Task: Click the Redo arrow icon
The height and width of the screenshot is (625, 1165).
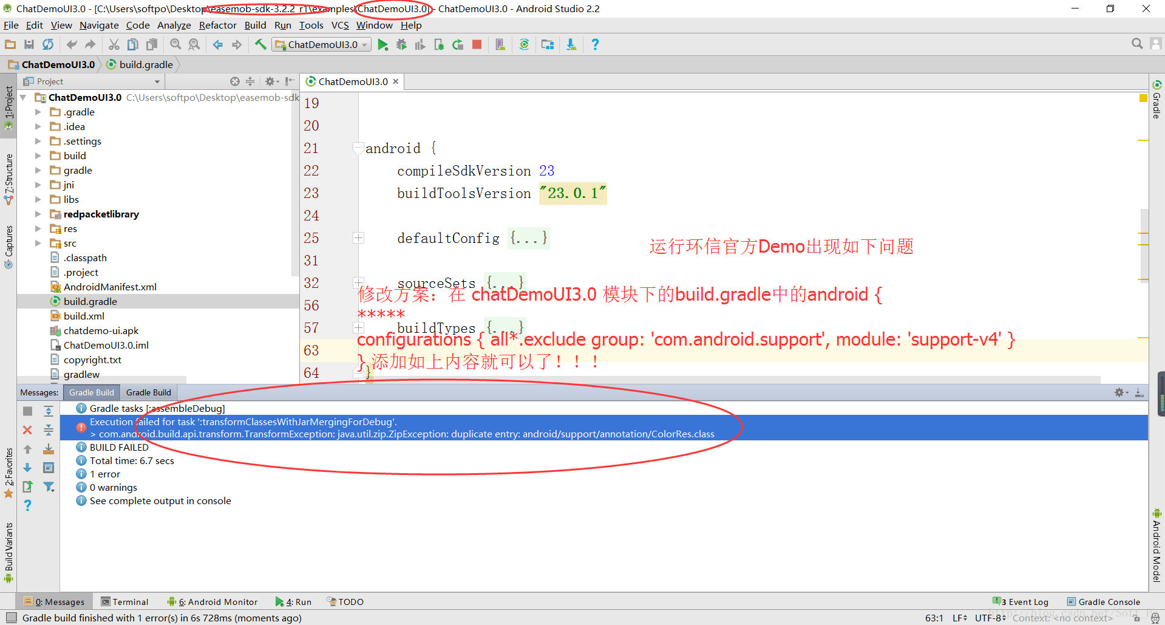Action: click(90, 44)
